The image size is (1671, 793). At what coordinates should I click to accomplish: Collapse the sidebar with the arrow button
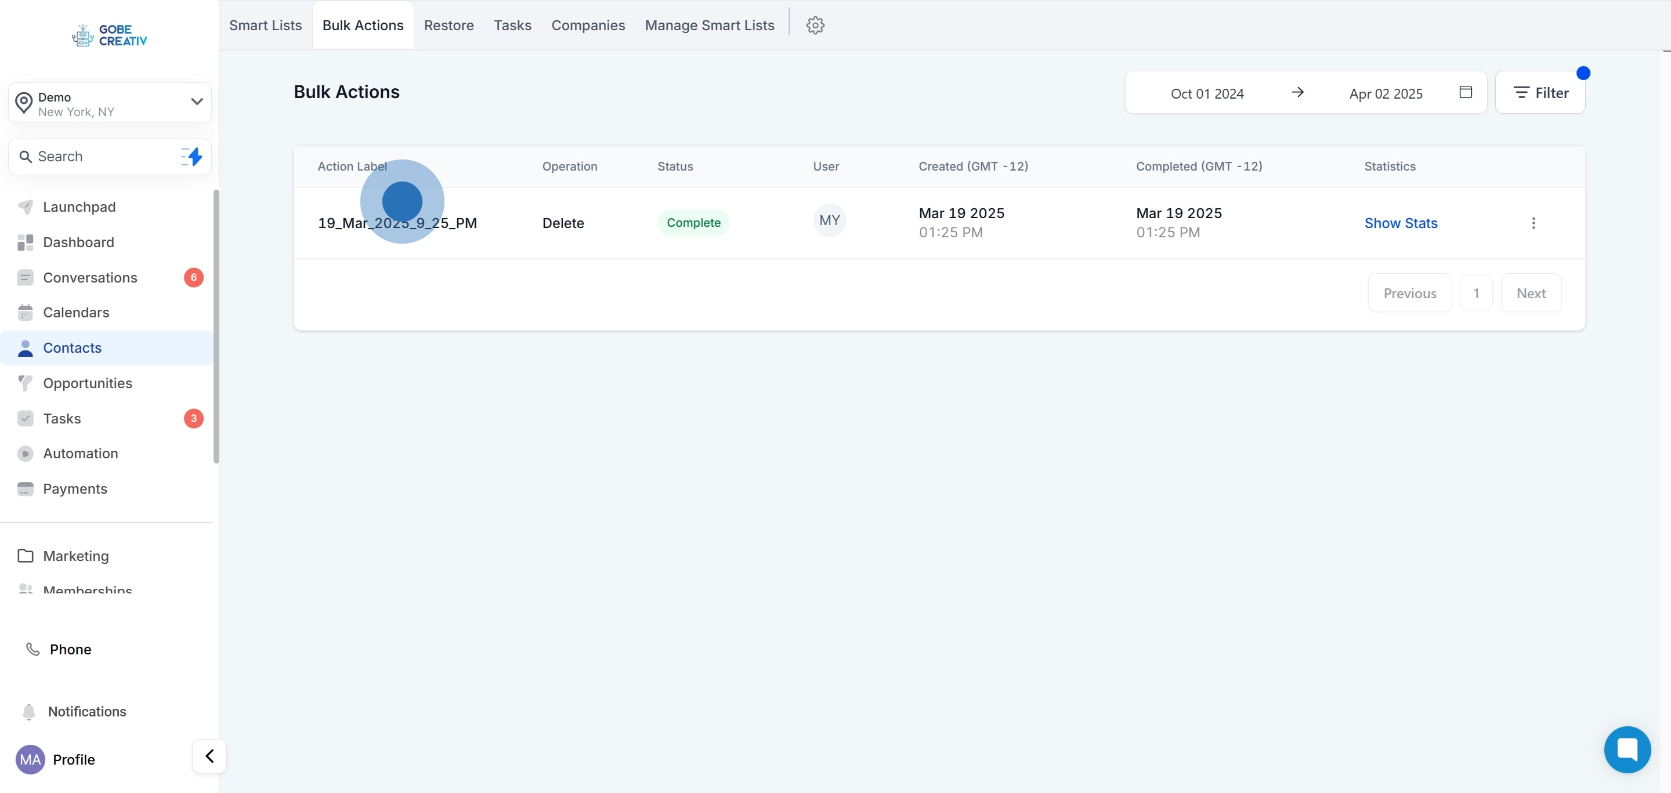coord(209,755)
